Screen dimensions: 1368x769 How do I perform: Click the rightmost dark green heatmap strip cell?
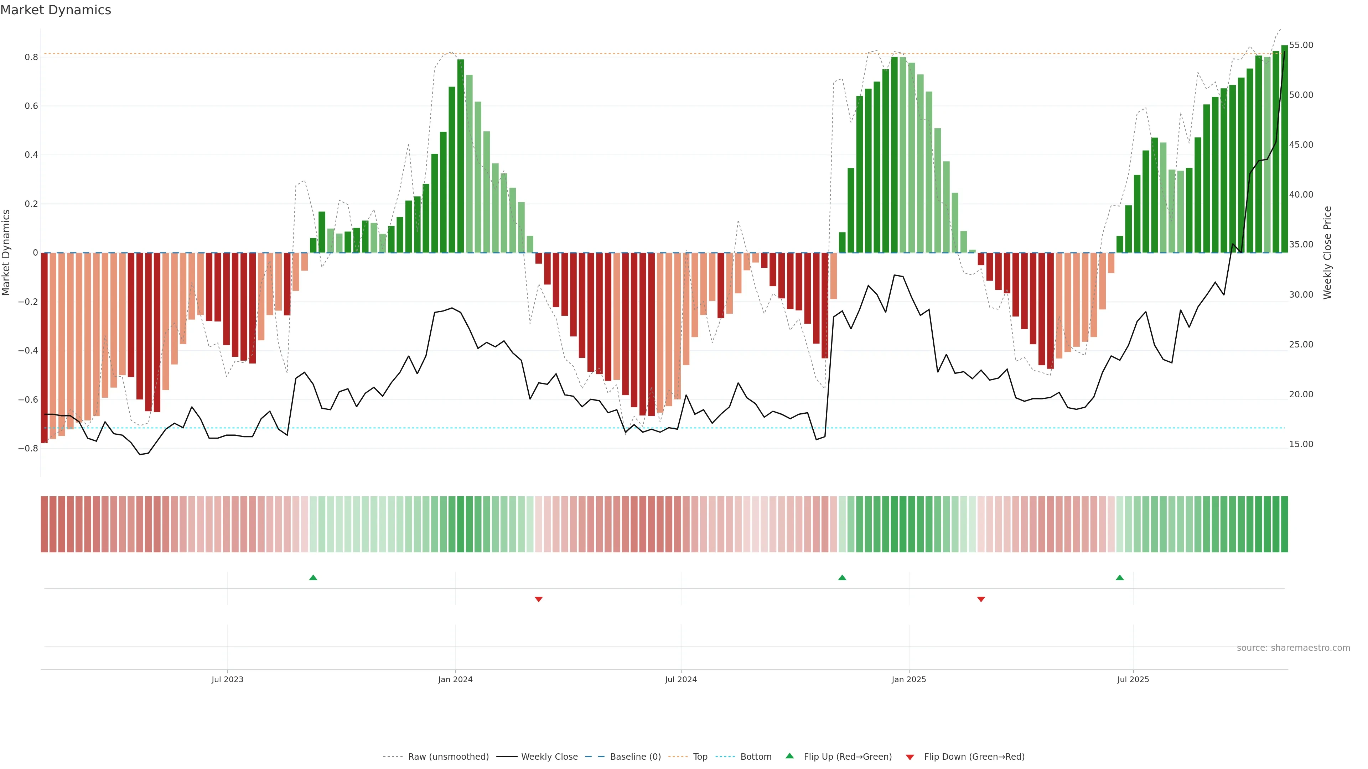click(x=1284, y=524)
